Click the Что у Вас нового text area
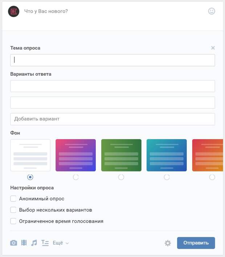Viewport: 225px width, 257px height. [x=114, y=11]
